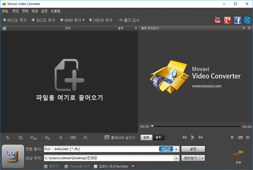Click the fullscreen preview icon
253x170 pixels.
[x=232, y=137]
